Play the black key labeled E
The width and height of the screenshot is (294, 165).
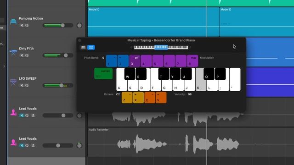tap(141, 74)
